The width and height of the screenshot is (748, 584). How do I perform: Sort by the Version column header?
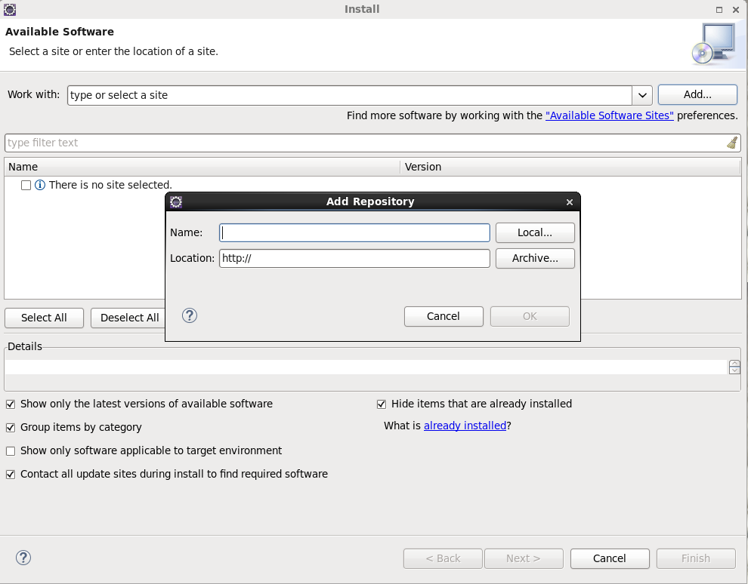coord(423,167)
